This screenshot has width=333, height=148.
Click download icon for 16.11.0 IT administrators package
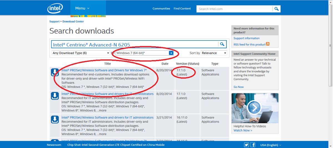pos(55,119)
